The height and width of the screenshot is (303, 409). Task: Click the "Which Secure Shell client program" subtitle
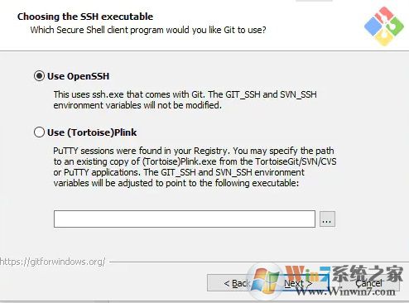(148, 30)
